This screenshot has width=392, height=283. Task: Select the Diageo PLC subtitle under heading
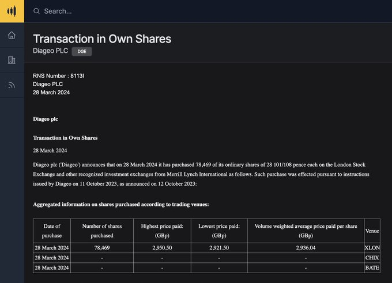coord(51,51)
